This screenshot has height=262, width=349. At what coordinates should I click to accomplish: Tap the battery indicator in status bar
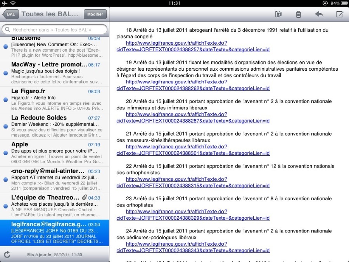pos(340,3)
